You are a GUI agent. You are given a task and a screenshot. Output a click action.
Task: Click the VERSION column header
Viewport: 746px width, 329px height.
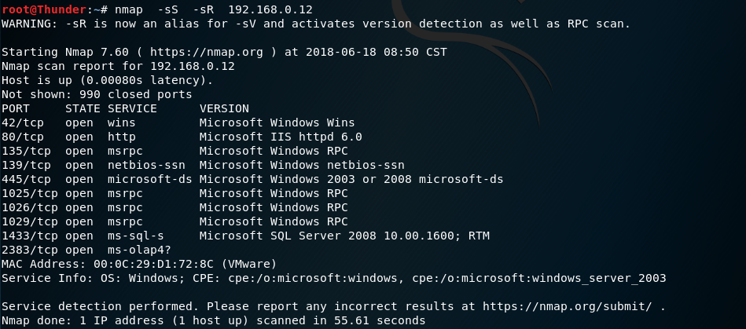click(224, 108)
